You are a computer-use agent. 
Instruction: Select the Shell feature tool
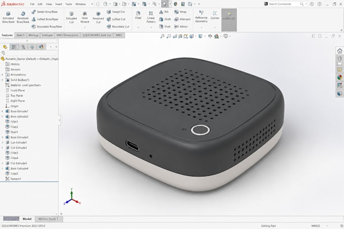(x=165, y=26)
